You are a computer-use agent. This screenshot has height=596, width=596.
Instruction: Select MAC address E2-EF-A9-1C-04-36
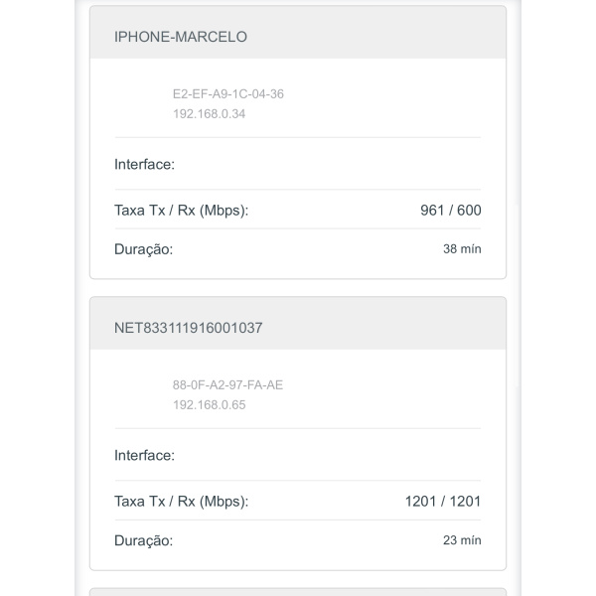[x=228, y=94]
